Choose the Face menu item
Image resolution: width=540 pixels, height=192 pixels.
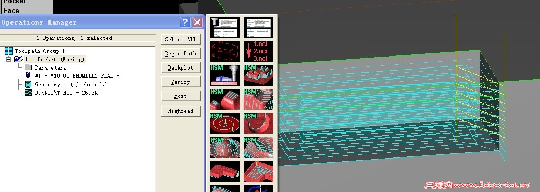(11, 10)
